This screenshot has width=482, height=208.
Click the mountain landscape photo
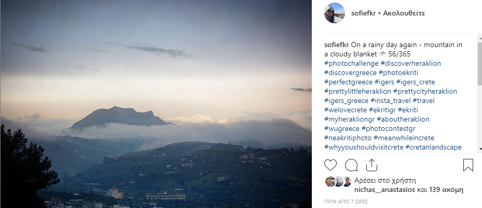coord(156,104)
